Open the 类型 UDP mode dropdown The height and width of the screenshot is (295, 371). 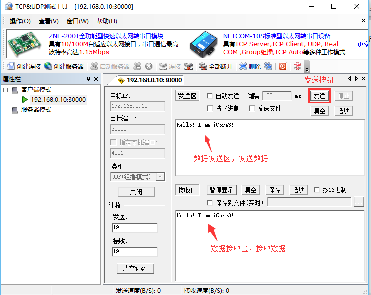click(160, 177)
